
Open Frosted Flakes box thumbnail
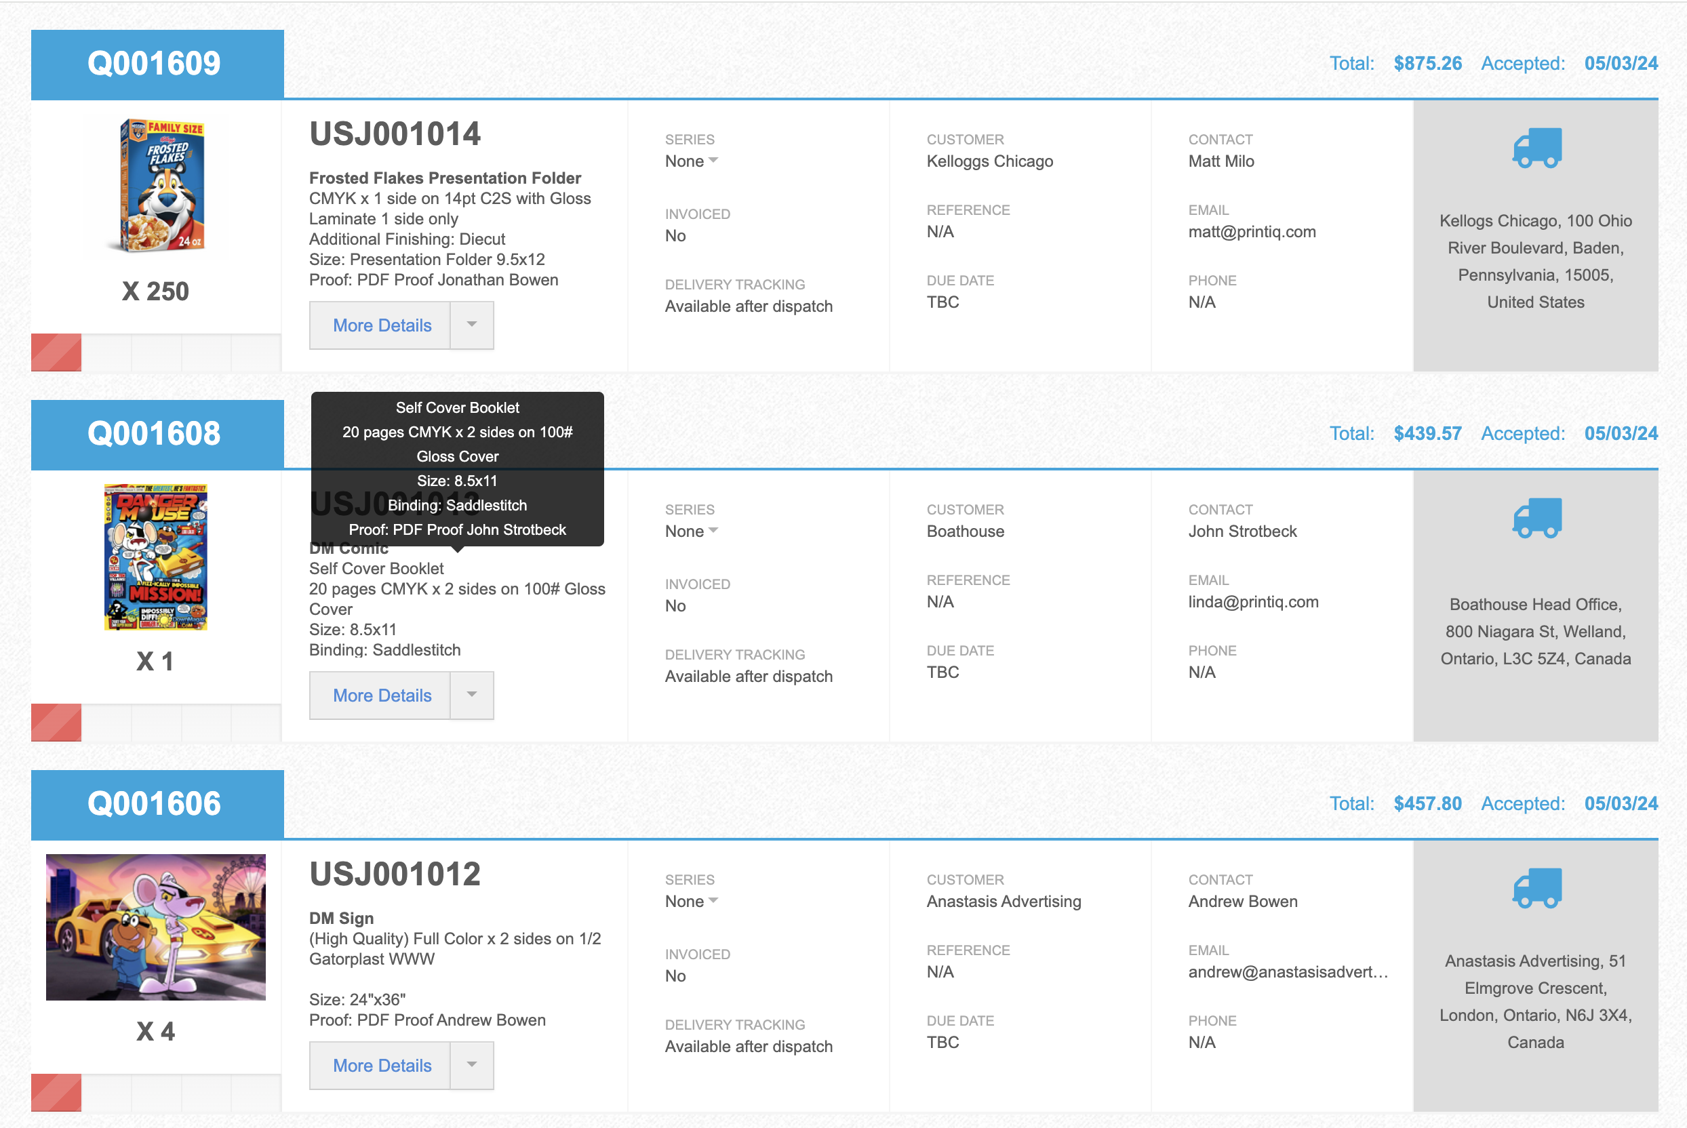coord(161,186)
